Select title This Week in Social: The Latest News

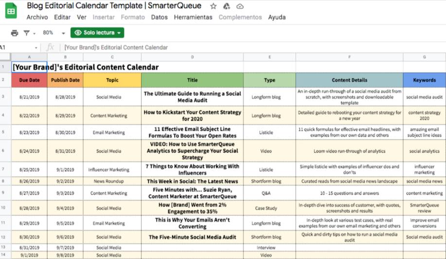coord(192,181)
